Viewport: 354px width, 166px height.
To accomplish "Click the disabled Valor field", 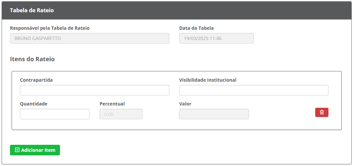I will (x=214, y=114).
